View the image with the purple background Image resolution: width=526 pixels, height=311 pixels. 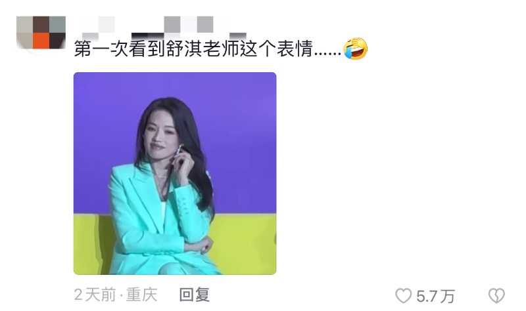click(x=175, y=173)
